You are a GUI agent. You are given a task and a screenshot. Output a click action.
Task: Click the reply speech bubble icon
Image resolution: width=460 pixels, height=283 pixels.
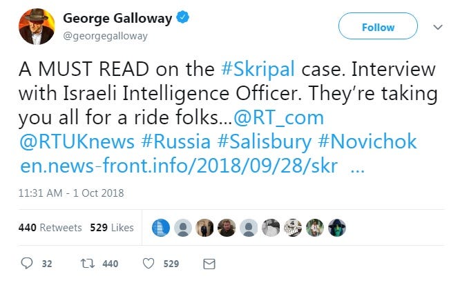28,263
